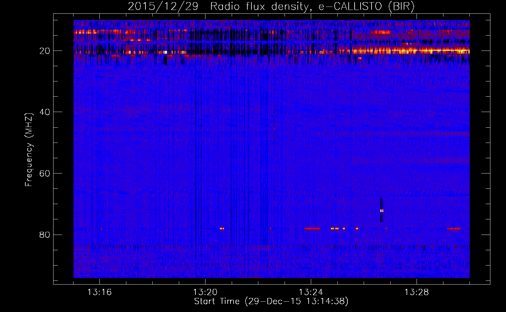
Task: Click the 'Start Time (29-Dec-15 13:14:38)' label
Action: coord(271,301)
